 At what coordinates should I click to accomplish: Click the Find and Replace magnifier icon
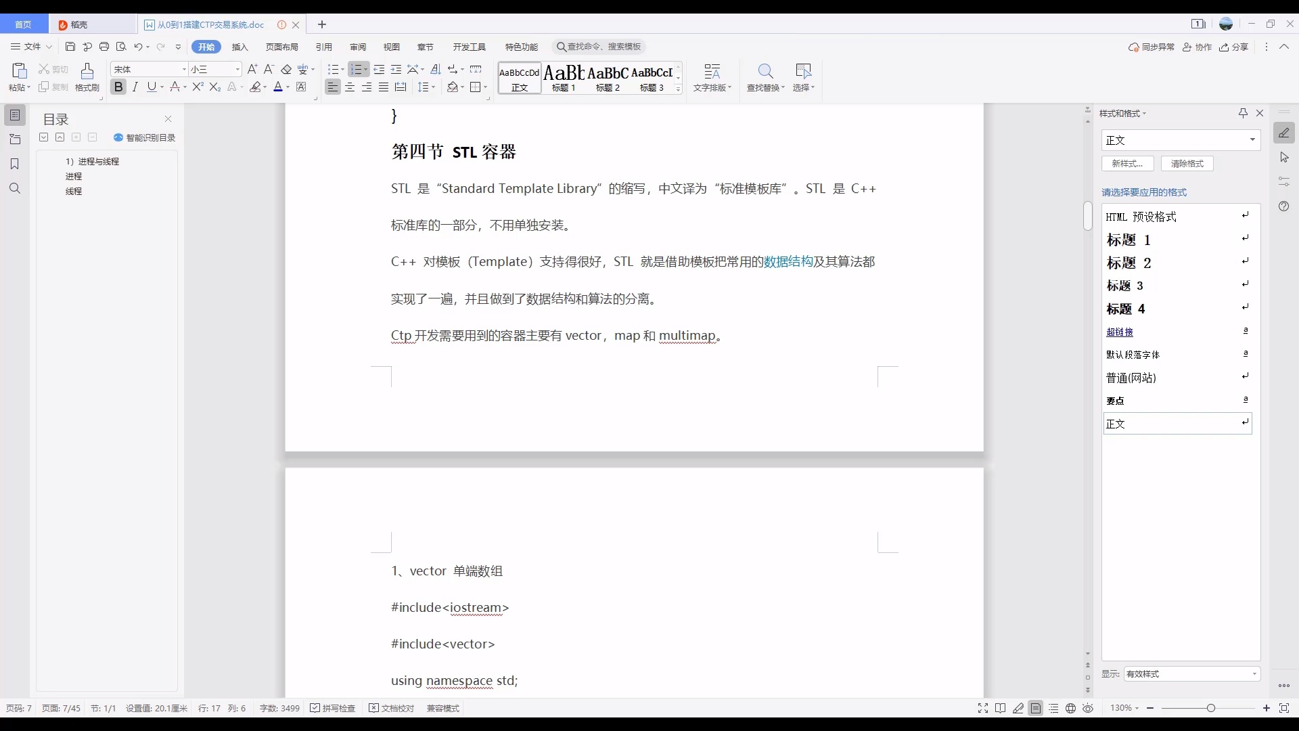(x=765, y=71)
